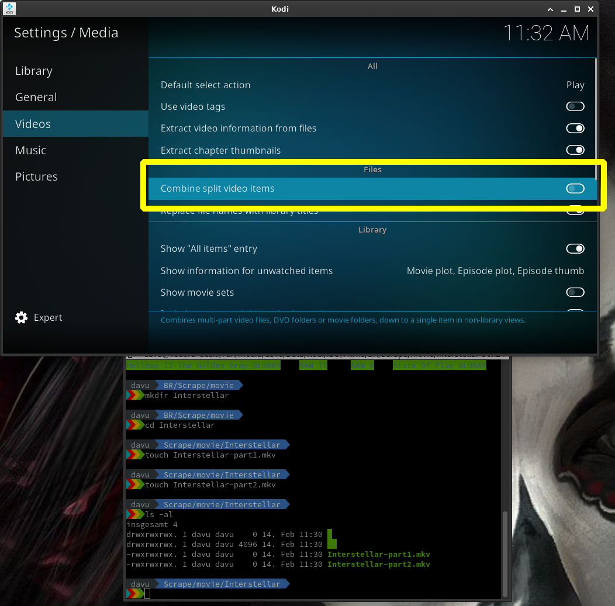This screenshot has width=615, height=606.
Task: Click Interstellar-part1.mkv in terminal listing
Action: tap(378, 554)
